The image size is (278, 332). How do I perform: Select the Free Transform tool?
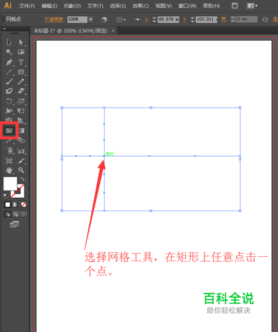point(21,110)
